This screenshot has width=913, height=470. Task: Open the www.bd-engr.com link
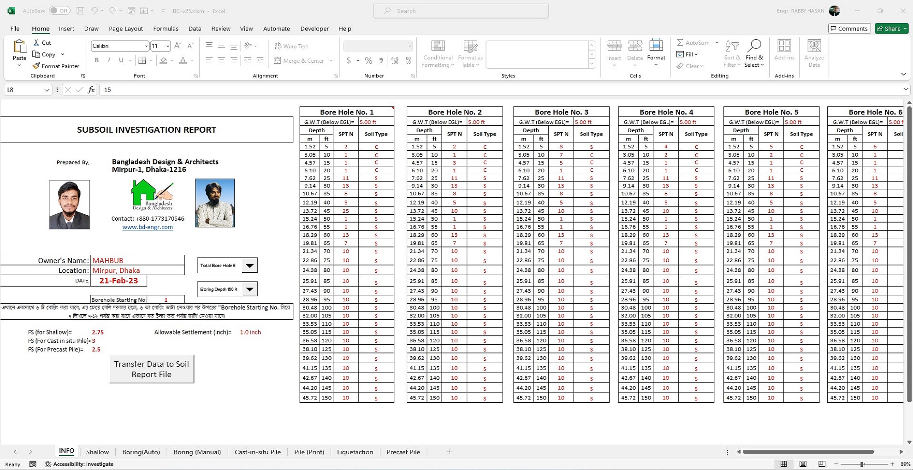[x=148, y=227]
